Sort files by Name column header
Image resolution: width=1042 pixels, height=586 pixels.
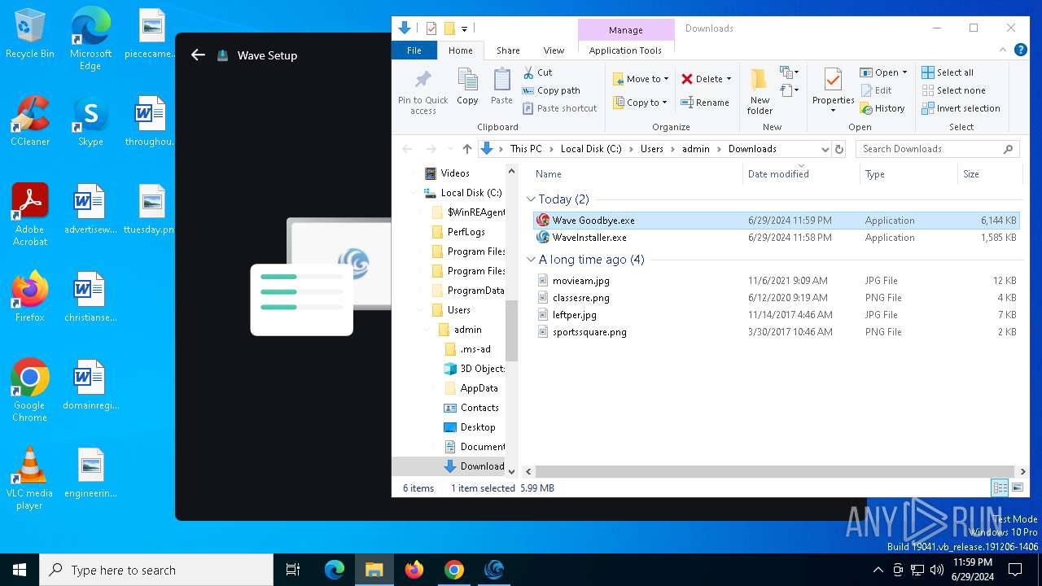[x=549, y=173]
